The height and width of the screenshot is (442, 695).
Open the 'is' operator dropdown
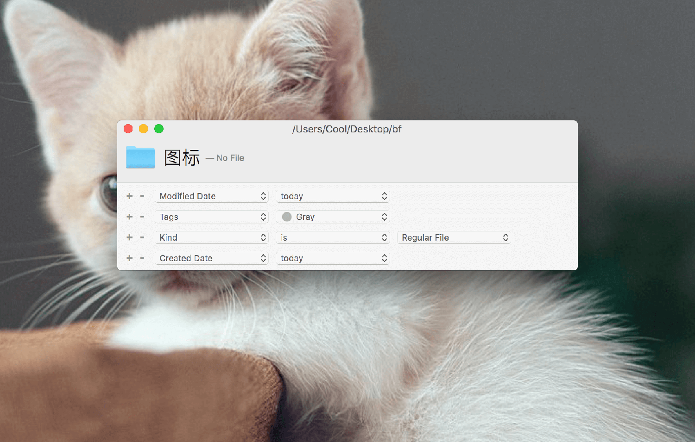click(333, 237)
